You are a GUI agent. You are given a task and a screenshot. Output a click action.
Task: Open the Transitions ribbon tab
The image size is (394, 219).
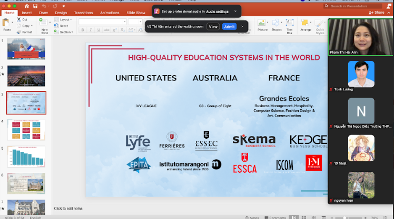pos(83,12)
